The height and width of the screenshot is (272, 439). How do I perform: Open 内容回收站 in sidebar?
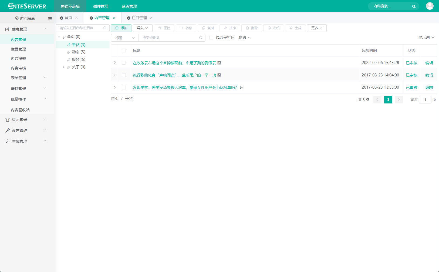tap(20, 110)
